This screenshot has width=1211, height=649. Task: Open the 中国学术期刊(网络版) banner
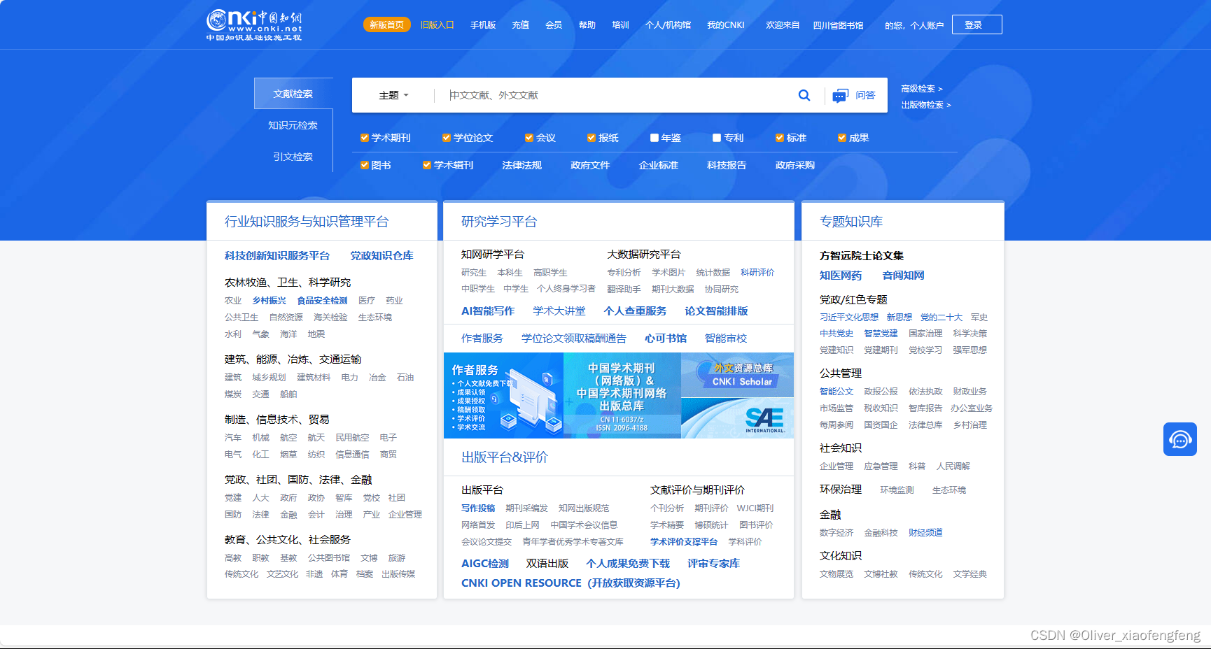click(x=622, y=396)
